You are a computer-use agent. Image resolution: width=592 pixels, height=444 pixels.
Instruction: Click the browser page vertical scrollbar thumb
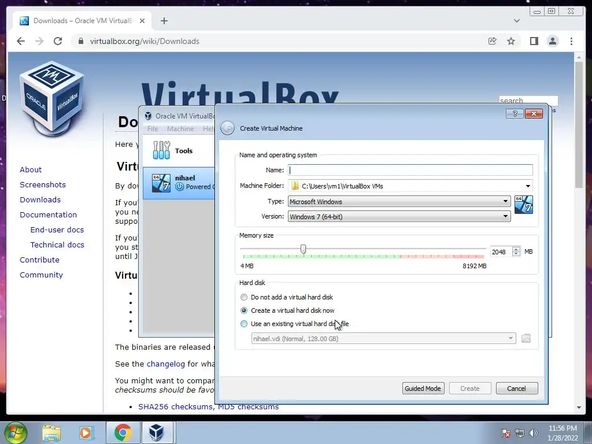(x=579, y=125)
